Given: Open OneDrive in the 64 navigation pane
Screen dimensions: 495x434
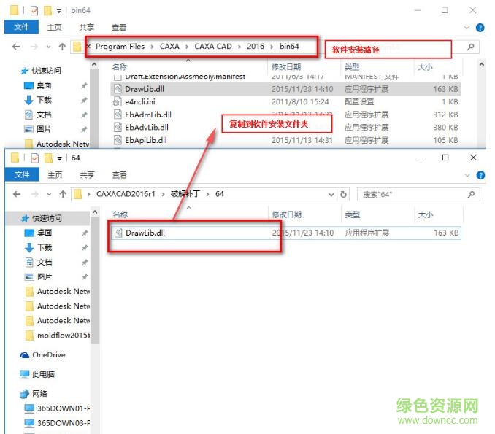Looking at the screenshot, I should point(42,354).
